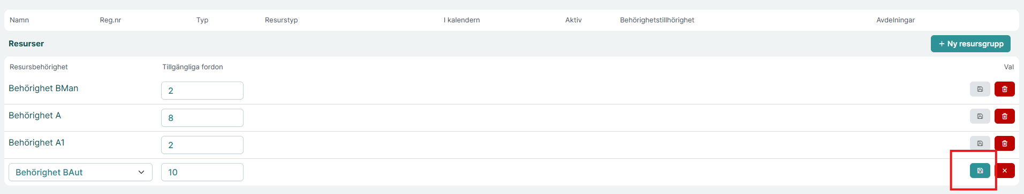Save the Behörighet BMan row
The width and height of the screenshot is (1024, 194).
[x=980, y=89]
